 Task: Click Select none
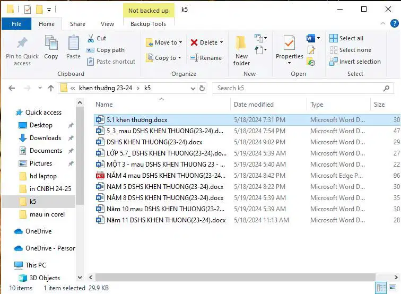point(351,50)
